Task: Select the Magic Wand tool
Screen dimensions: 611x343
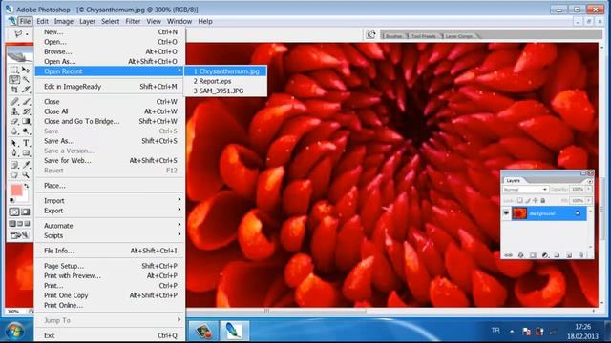Action: coord(26,79)
